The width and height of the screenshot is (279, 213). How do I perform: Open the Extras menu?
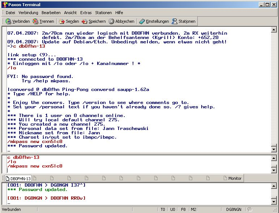[86, 13]
